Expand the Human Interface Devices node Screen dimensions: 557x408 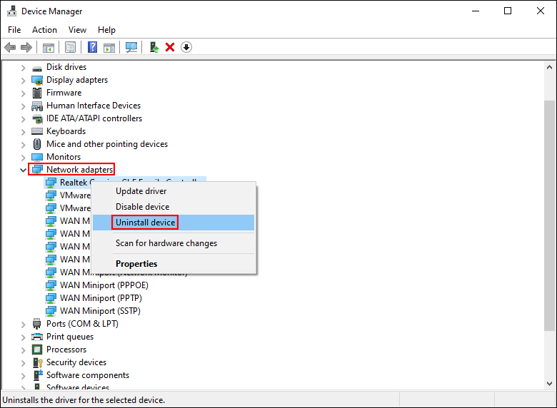(24, 106)
